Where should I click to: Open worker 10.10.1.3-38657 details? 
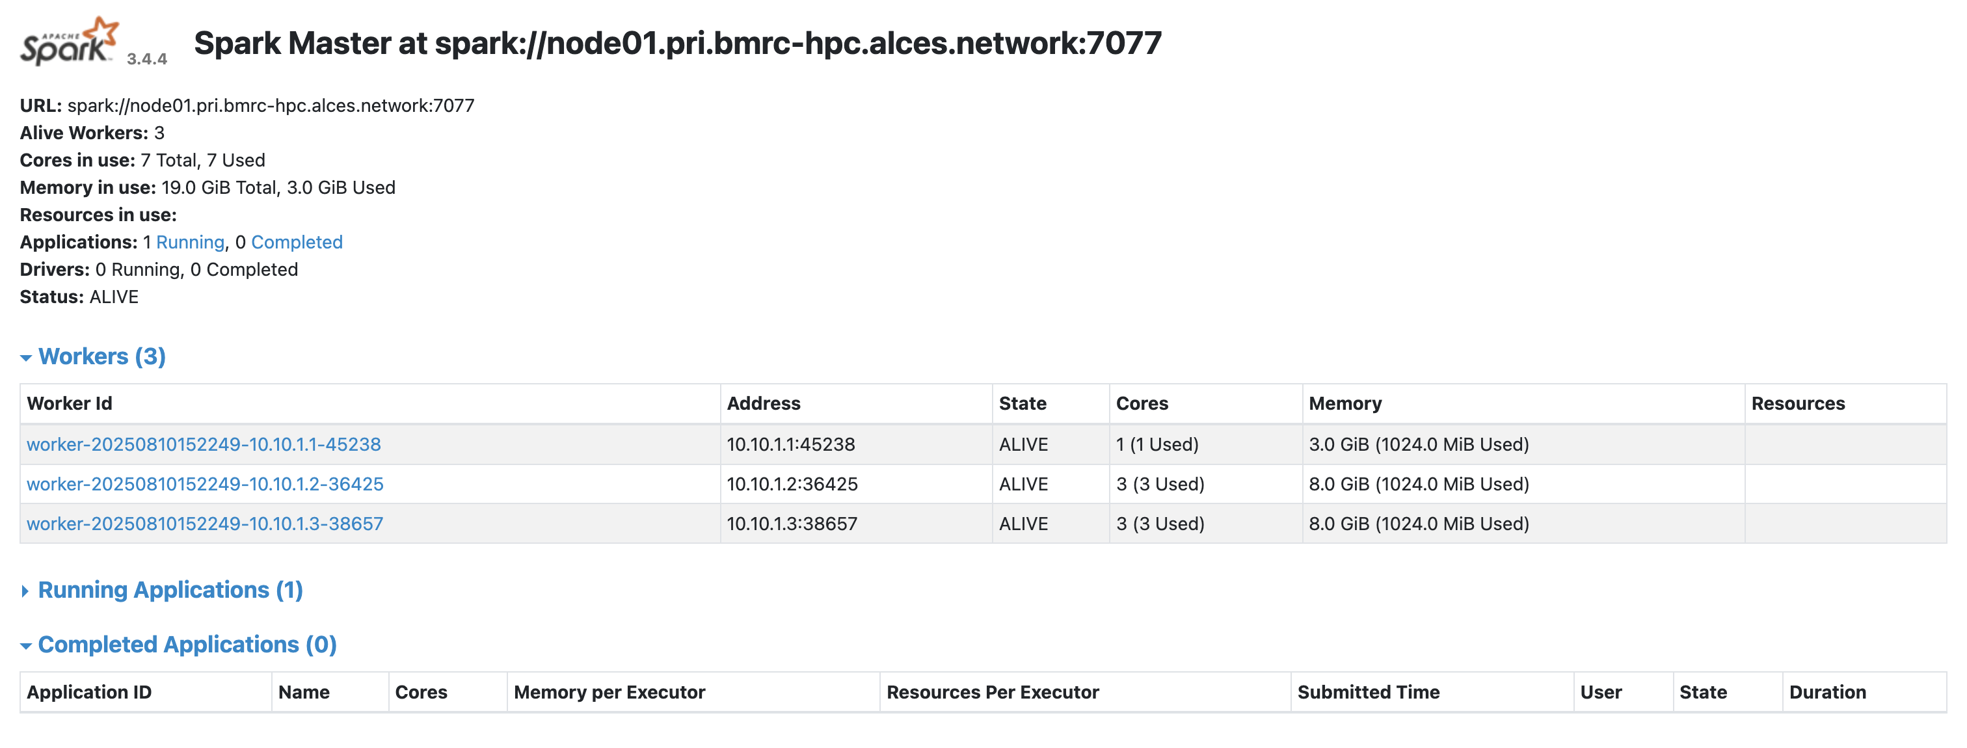205,524
